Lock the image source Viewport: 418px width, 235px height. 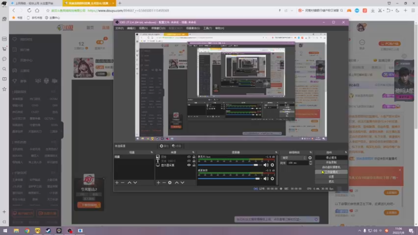(x=194, y=157)
